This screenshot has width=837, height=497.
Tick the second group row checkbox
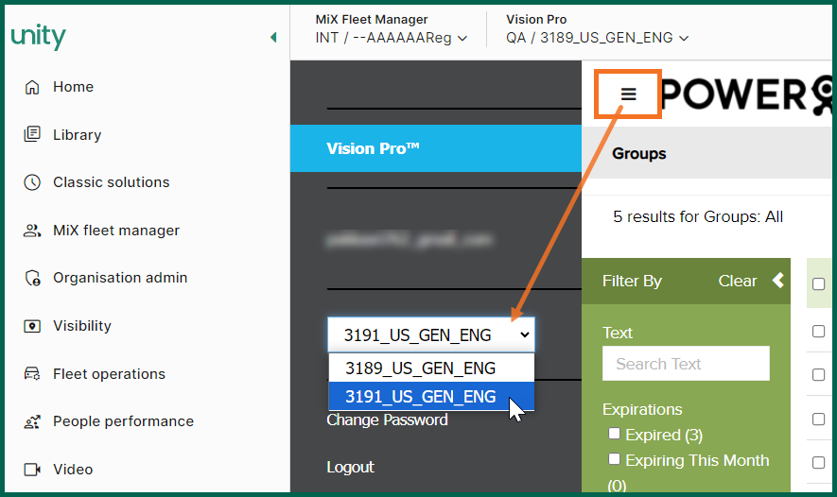pyautogui.click(x=818, y=374)
